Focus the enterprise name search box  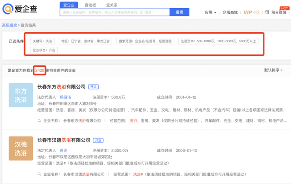(115, 12)
